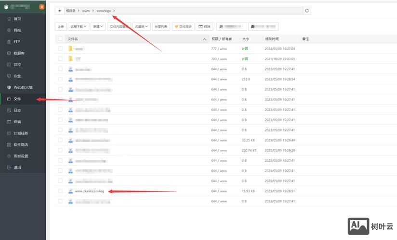Open the 数据库 database section
The height and width of the screenshot is (240, 397).
click(x=19, y=53)
